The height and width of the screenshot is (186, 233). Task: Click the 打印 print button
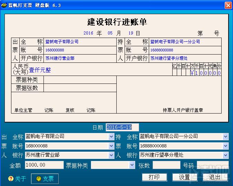(154, 177)
